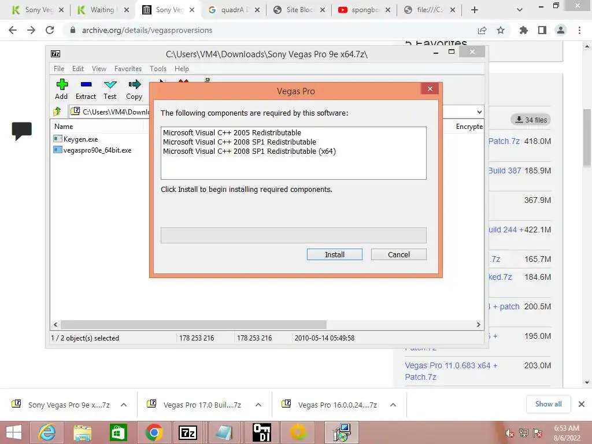Click right arrow of 7-Zip horizontal scrollbar

479,325
